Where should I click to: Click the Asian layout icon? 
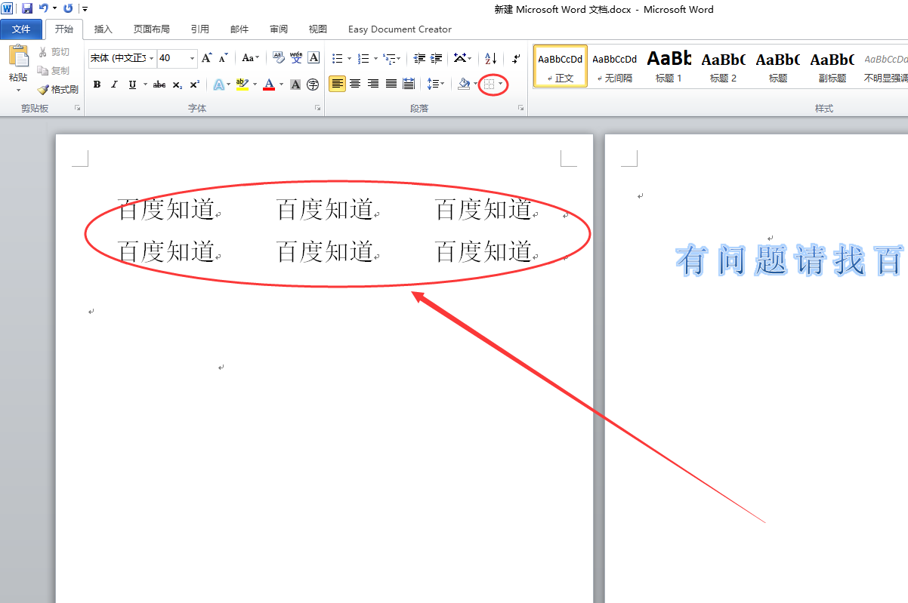point(459,58)
